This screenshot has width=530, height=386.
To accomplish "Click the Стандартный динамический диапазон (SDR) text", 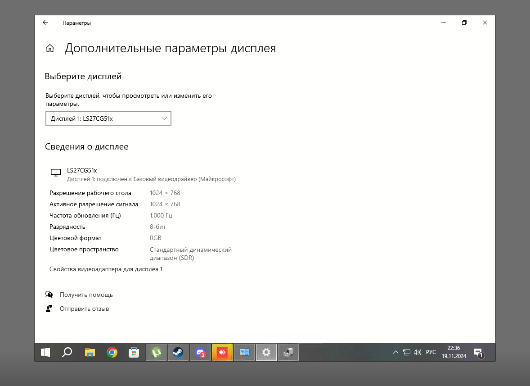I will click(x=191, y=254).
